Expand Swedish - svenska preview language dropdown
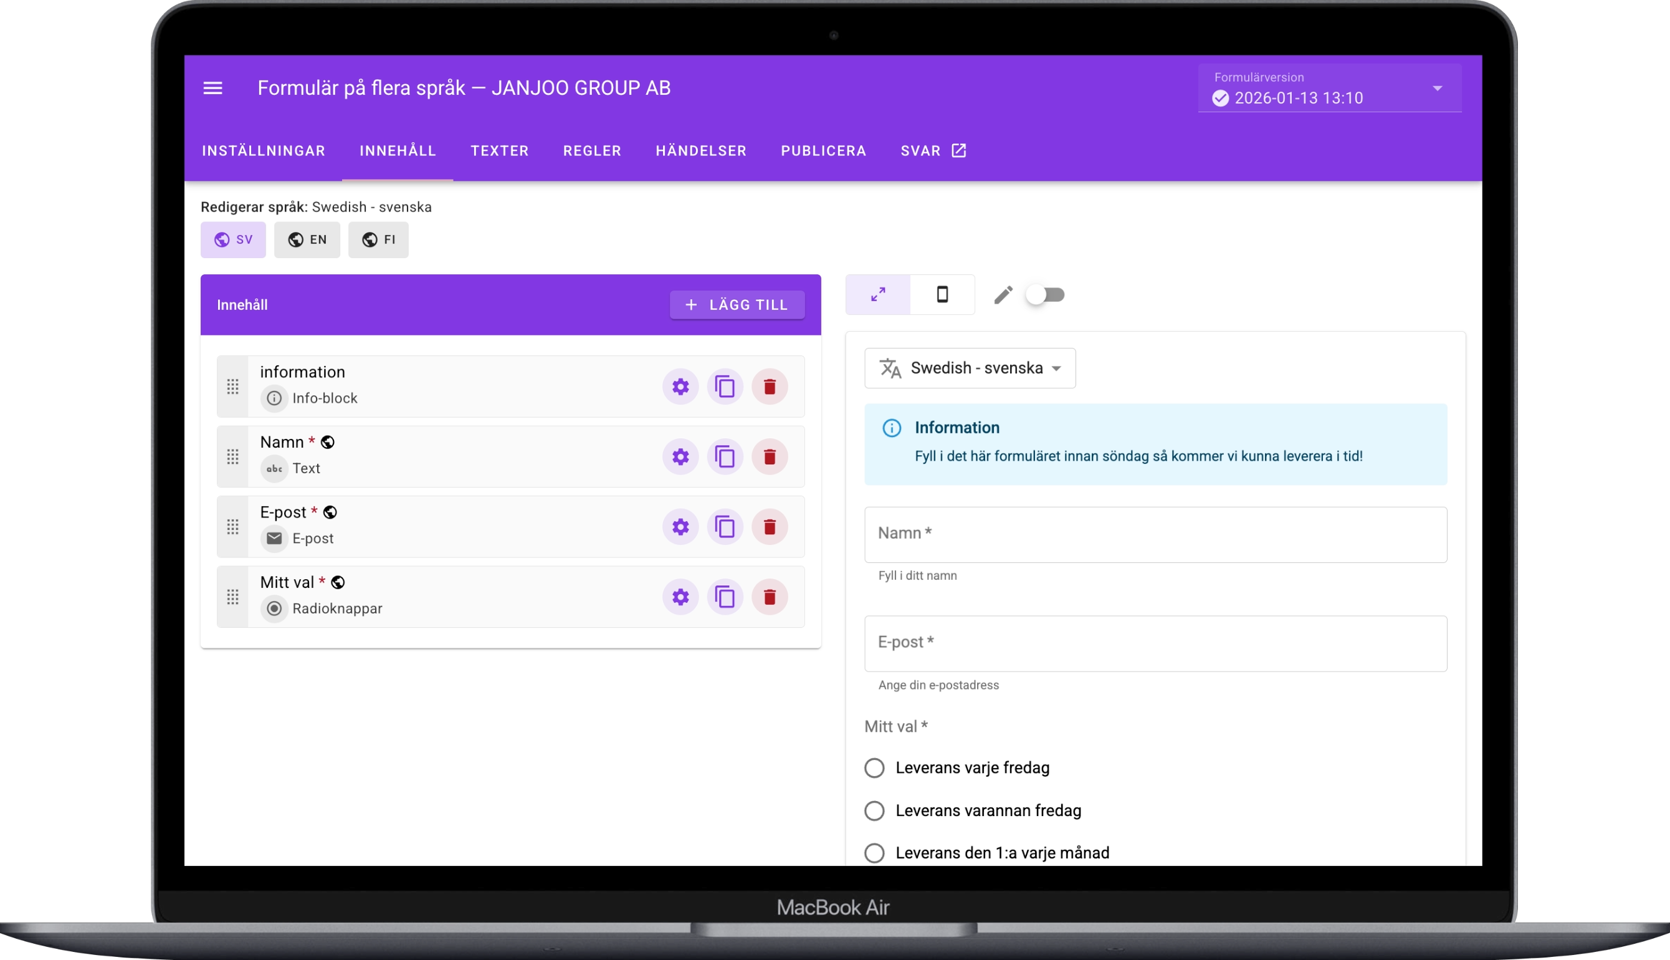Viewport: 1670px width, 960px height. 970,368
